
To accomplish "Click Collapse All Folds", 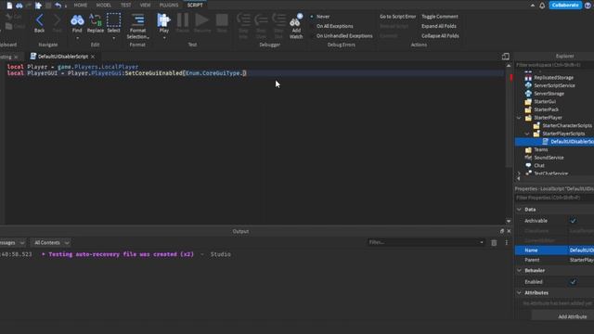I will click(440, 36).
